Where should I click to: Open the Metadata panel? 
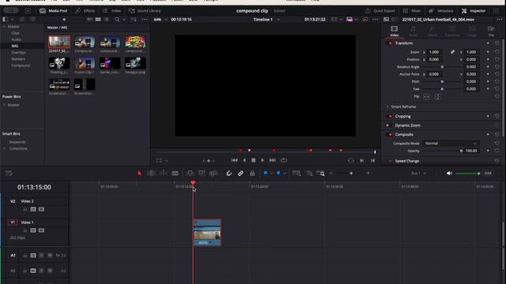441,10
